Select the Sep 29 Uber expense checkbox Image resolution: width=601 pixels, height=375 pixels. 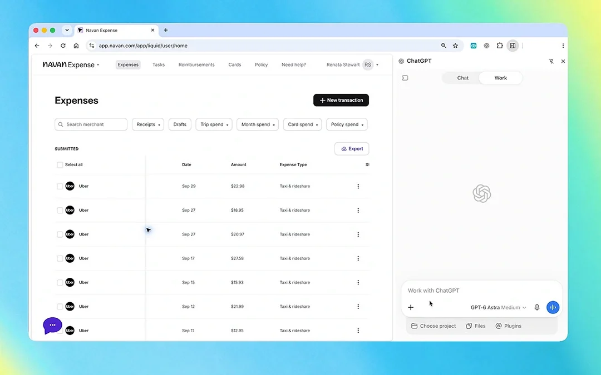[60, 186]
